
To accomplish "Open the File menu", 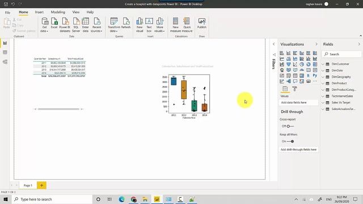I will pos(7,12).
